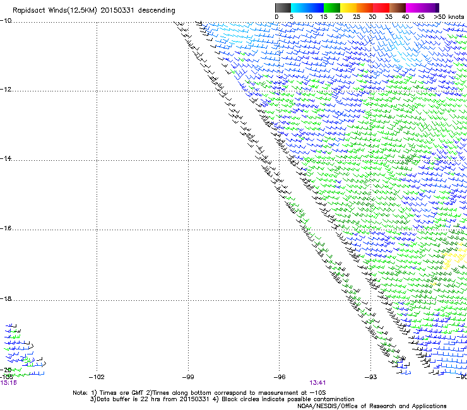Click the purple '13:41' swath time label
The width and height of the screenshot is (467, 410).
point(317,383)
